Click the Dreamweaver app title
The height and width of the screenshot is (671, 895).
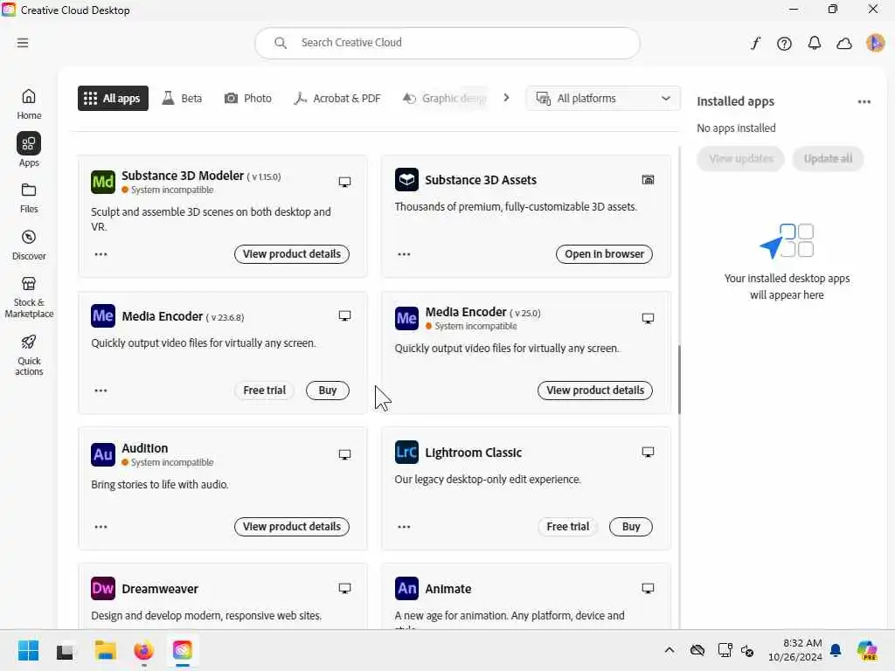point(160,589)
